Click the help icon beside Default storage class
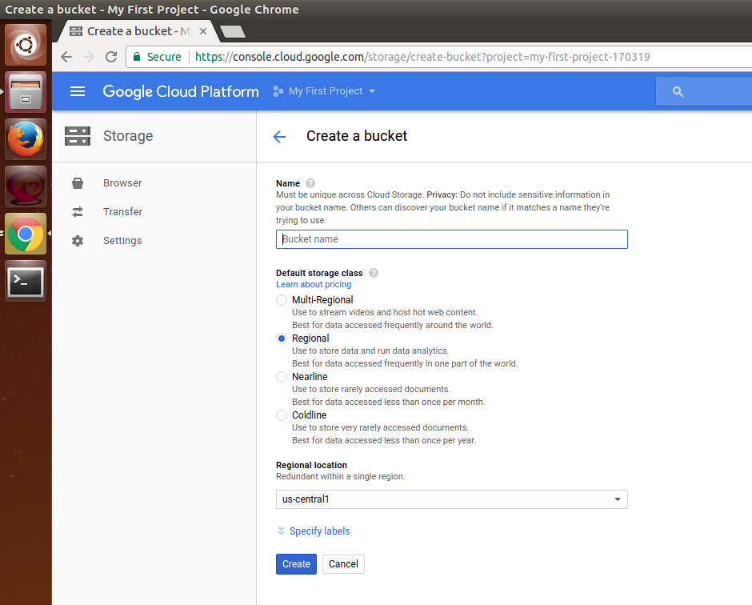Image resolution: width=752 pixels, height=605 pixels. (374, 273)
